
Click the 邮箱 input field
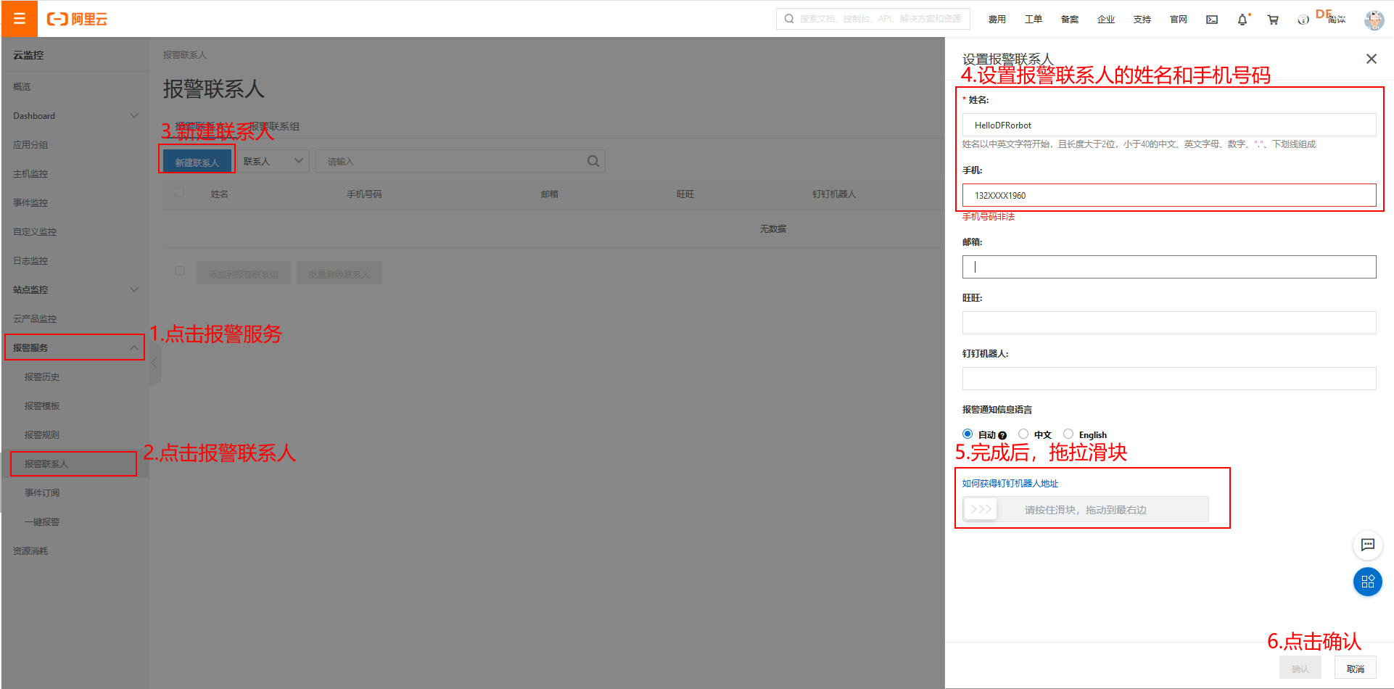(x=1169, y=267)
